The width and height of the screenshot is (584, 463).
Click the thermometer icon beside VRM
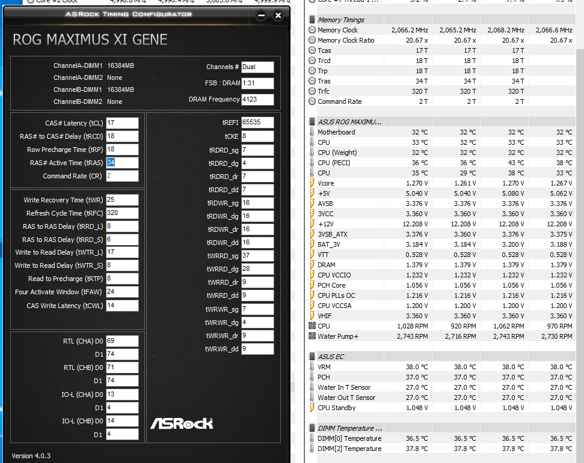tap(312, 367)
